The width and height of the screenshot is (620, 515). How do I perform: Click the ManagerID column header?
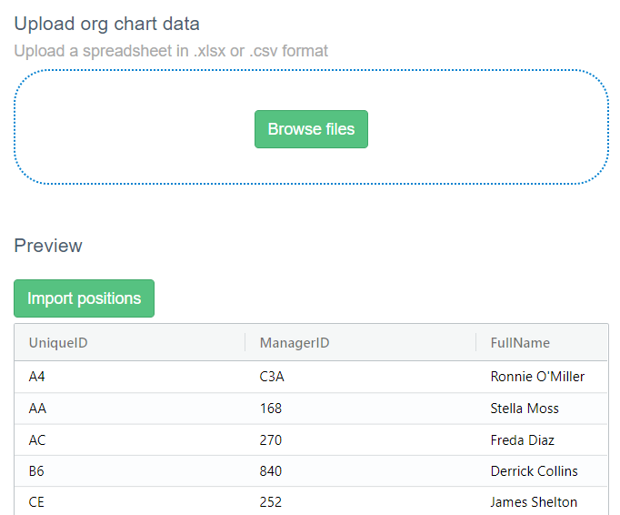click(x=294, y=343)
